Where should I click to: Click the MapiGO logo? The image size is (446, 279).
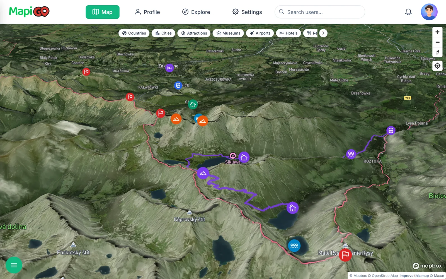click(x=29, y=12)
